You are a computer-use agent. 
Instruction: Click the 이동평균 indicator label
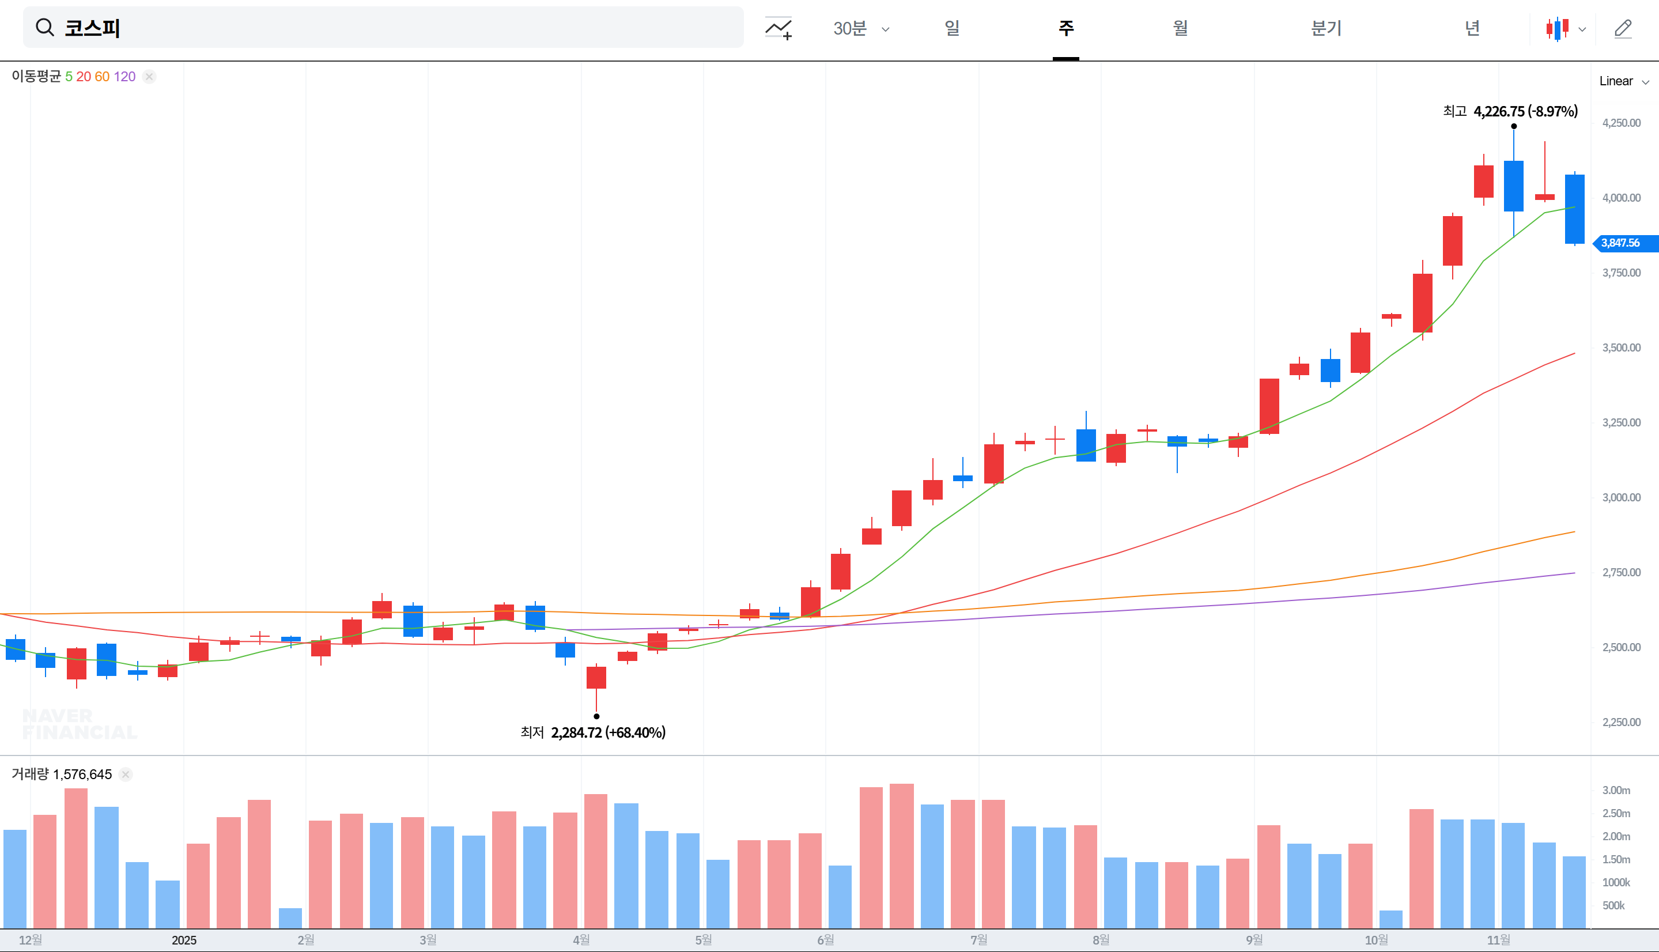tap(37, 77)
